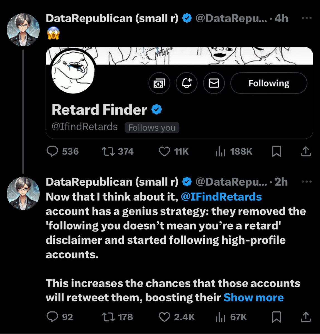Reply to the first tweet with 536 comments
Image resolution: width=320 pixels, height=334 pixels.
point(52,151)
